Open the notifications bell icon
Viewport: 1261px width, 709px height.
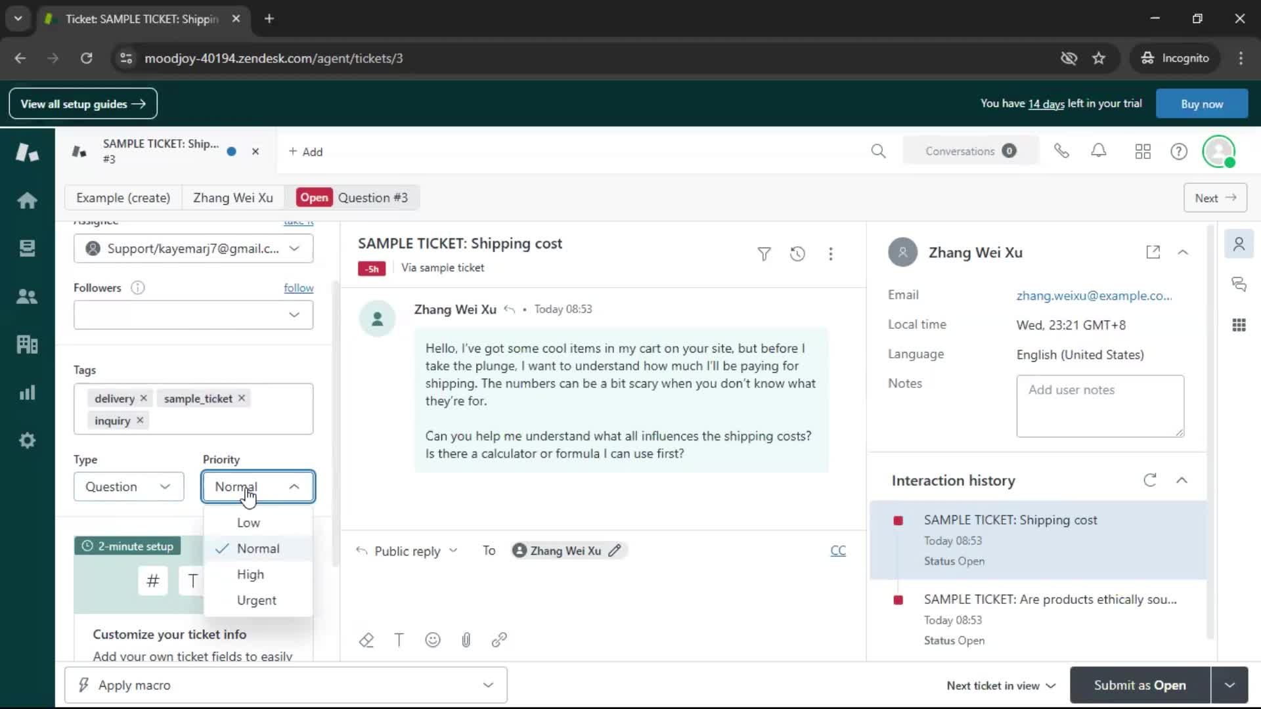click(1099, 151)
